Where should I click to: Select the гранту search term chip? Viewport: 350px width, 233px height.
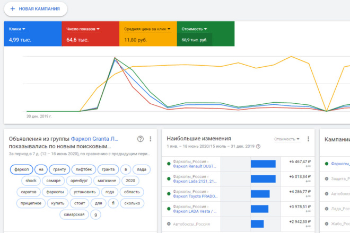pos(59,169)
